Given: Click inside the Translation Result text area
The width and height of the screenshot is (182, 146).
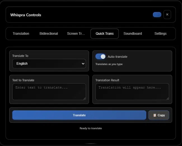Looking at the screenshot, I should pos(132,91).
